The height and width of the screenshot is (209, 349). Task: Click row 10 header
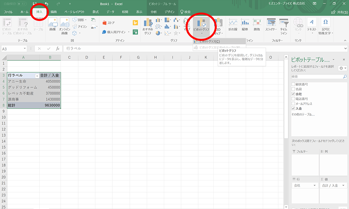3,117
